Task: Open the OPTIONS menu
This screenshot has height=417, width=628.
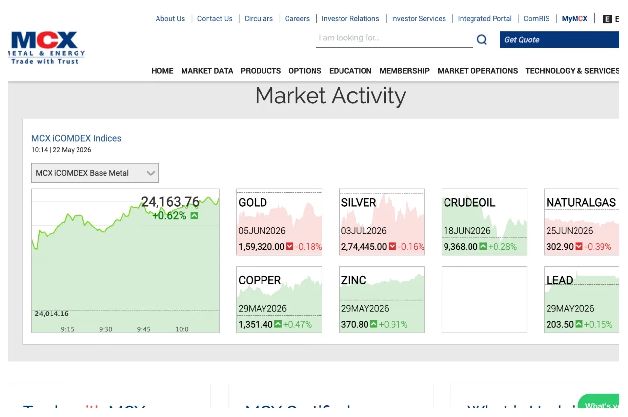Action: (305, 71)
